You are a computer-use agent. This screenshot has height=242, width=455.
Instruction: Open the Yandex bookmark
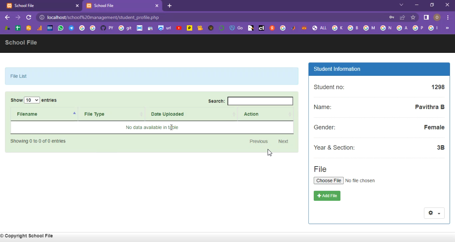tap(272, 28)
